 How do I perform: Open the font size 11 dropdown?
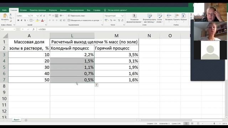pos(38,16)
